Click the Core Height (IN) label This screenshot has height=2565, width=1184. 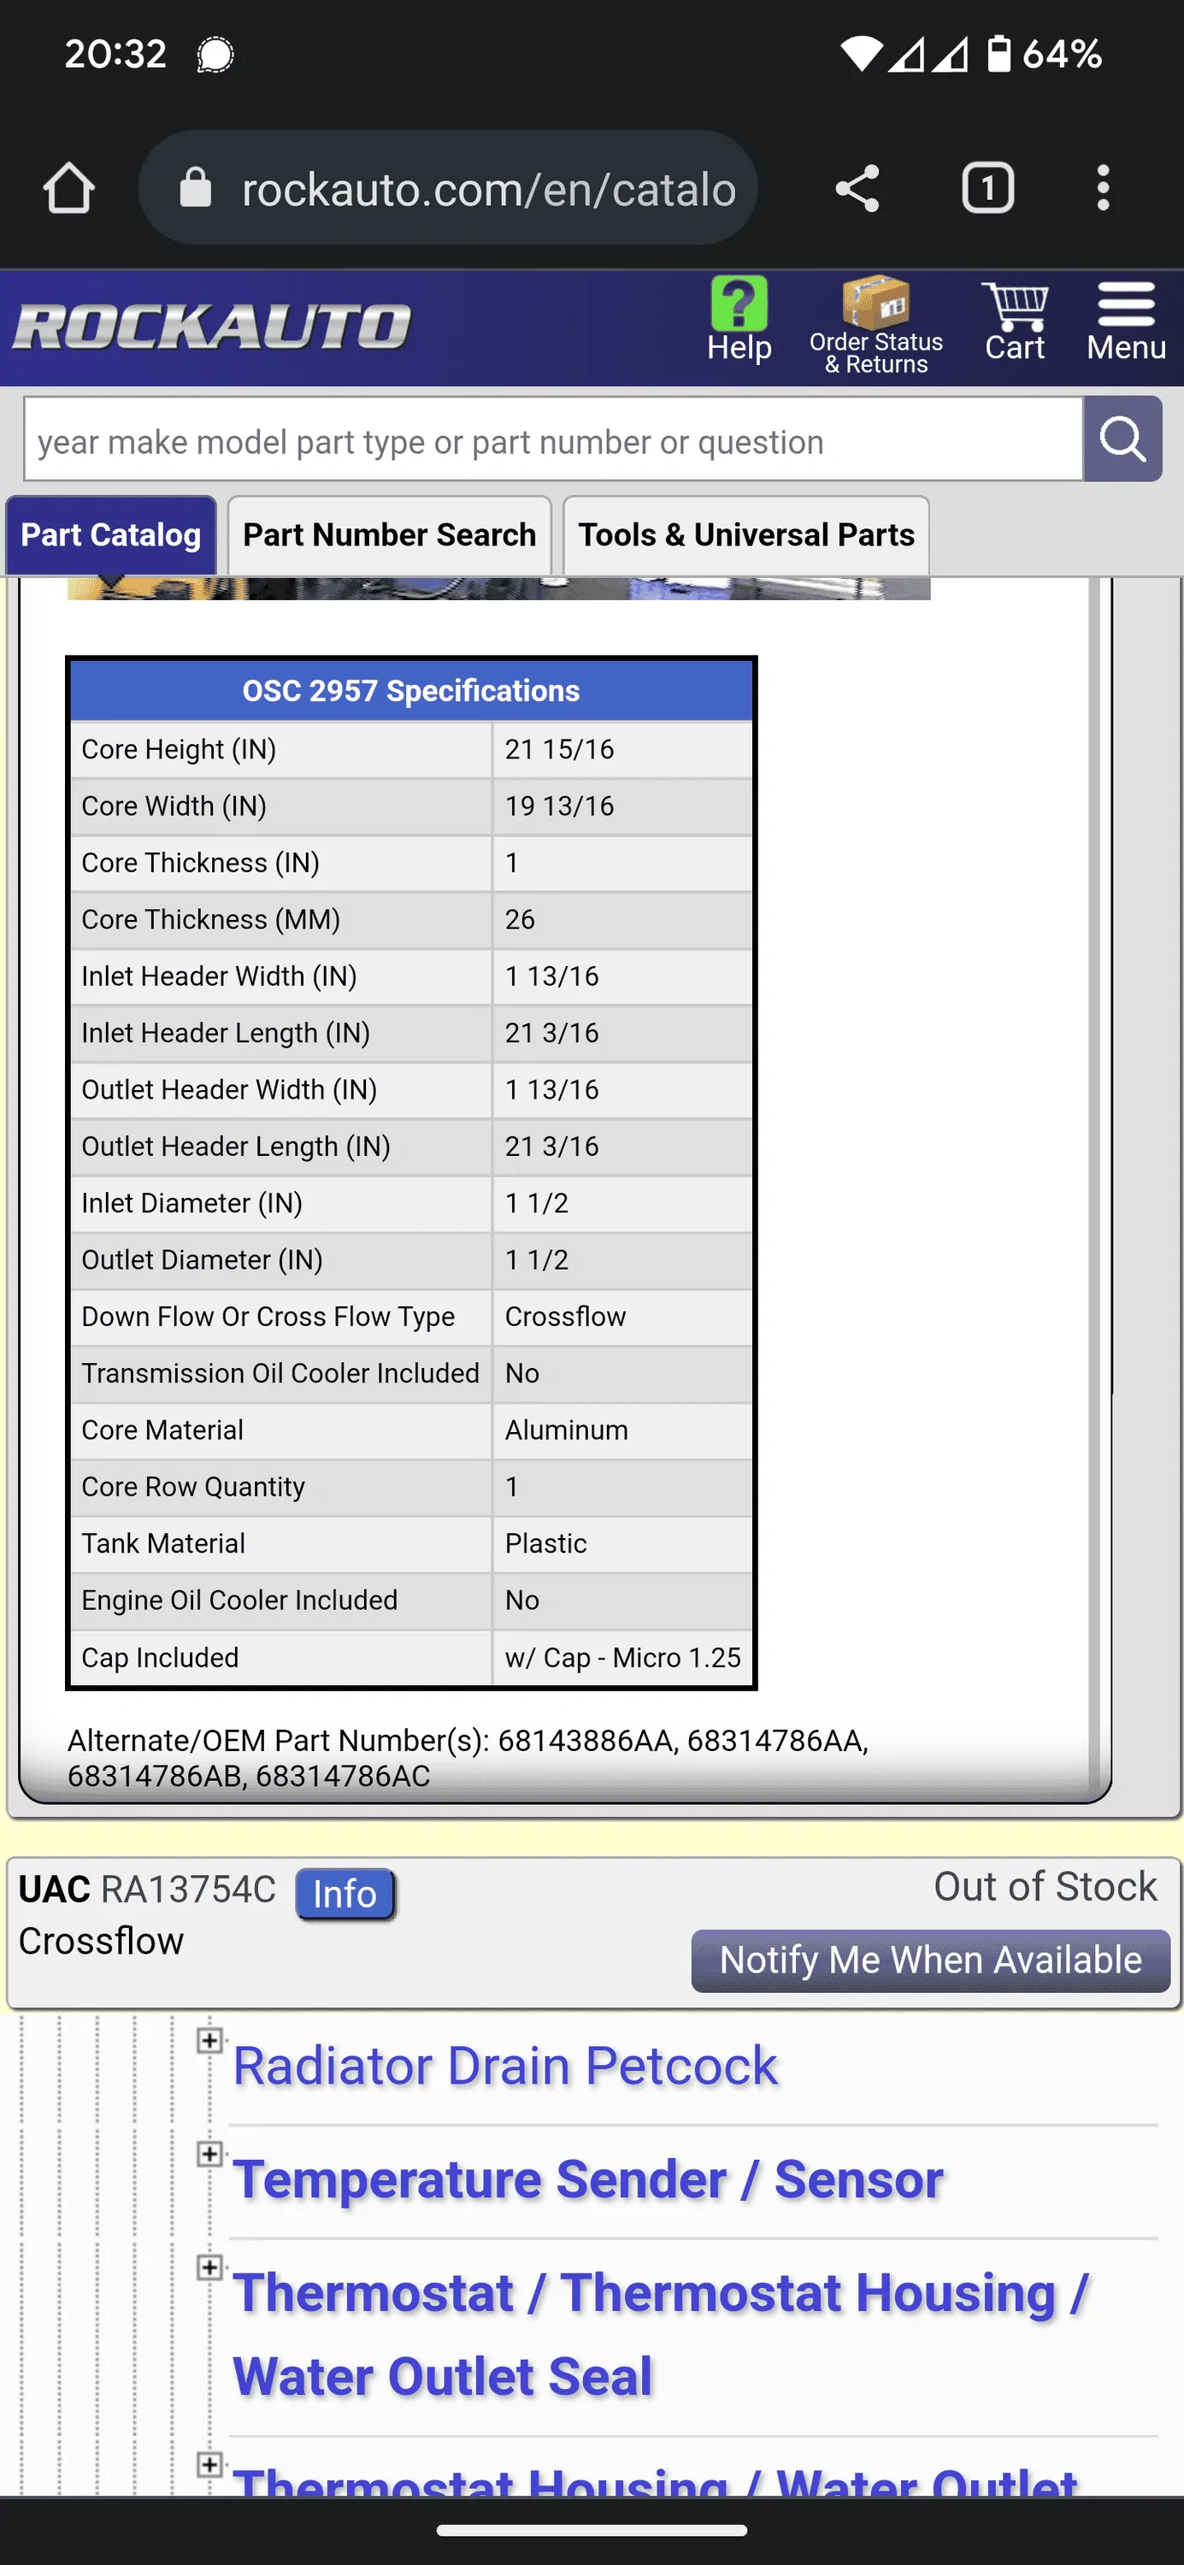[180, 749]
